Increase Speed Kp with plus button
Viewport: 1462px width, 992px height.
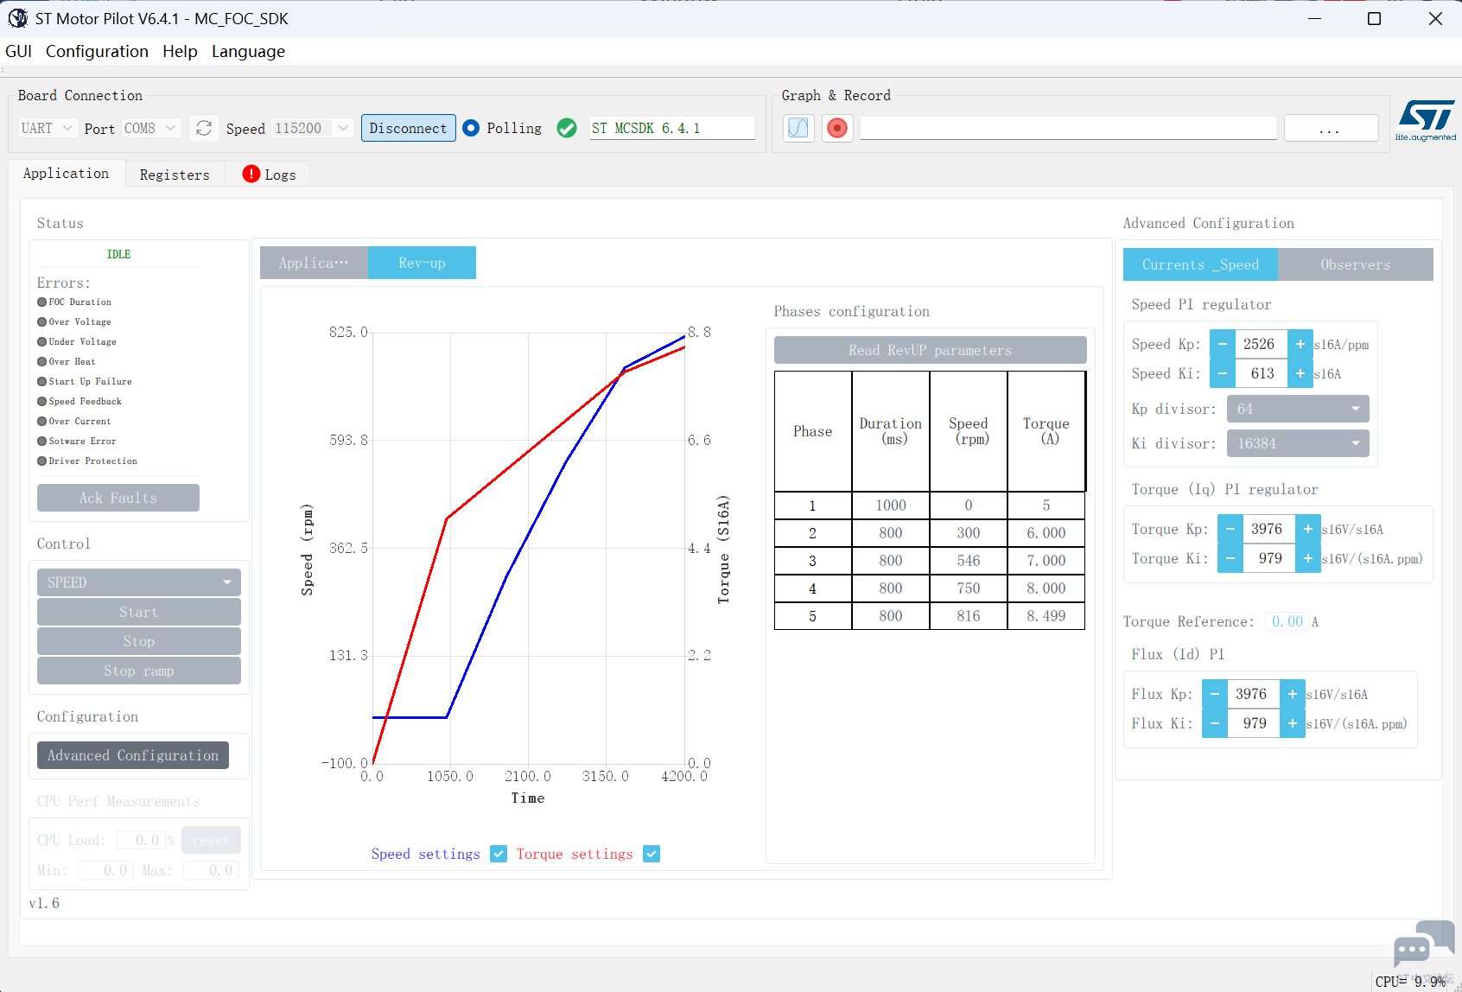tap(1300, 344)
